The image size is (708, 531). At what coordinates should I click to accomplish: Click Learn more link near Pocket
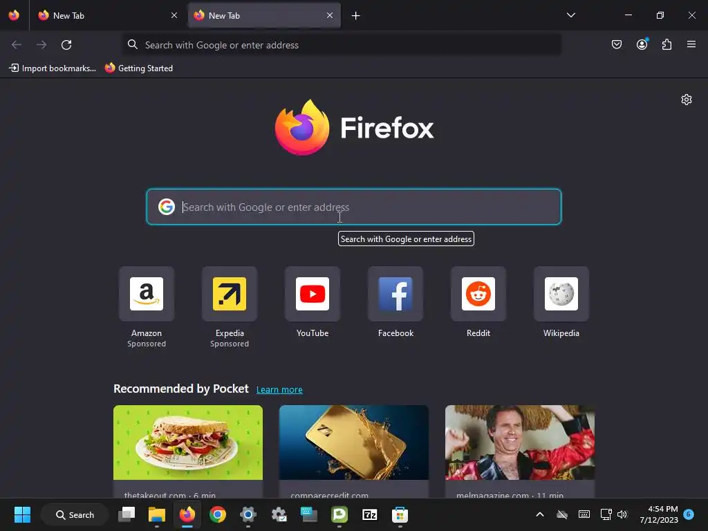tap(279, 390)
